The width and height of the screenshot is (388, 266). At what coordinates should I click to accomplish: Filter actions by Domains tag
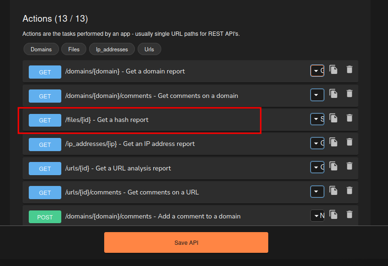[41, 49]
